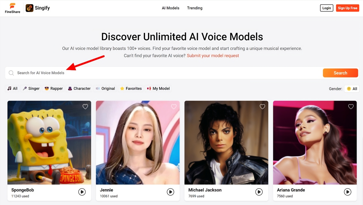Open the AI Models menu
This screenshot has width=363, height=205.
click(171, 8)
